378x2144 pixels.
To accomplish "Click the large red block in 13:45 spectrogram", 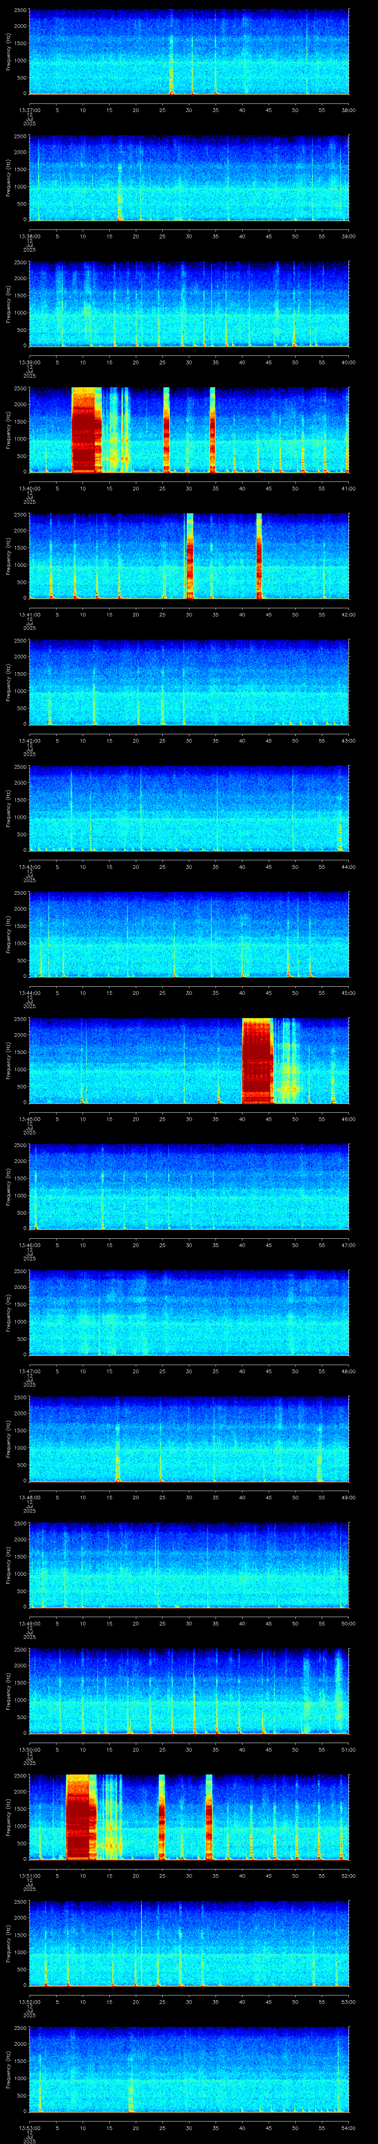I will point(257,1060).
